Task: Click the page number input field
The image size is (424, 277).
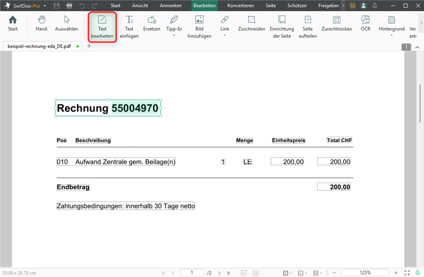Action: click(192, 272)
